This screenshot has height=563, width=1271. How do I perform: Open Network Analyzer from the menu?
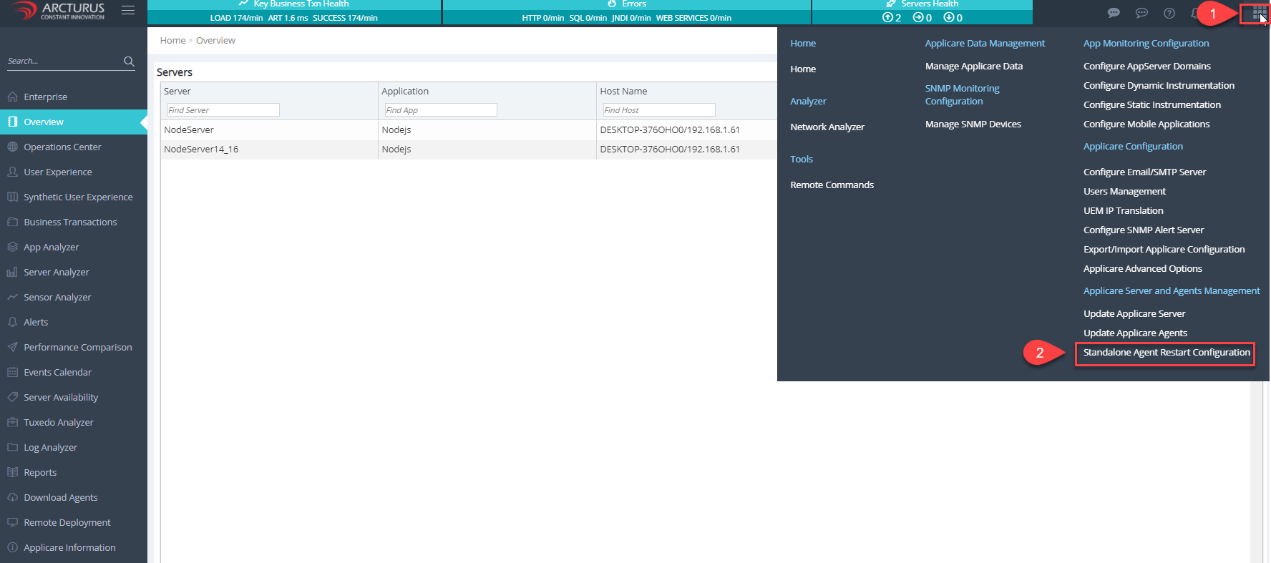(827, 127)
